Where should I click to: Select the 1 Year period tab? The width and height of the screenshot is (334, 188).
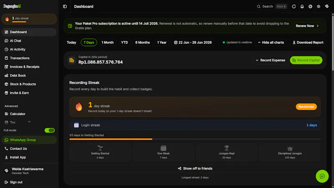162,43
